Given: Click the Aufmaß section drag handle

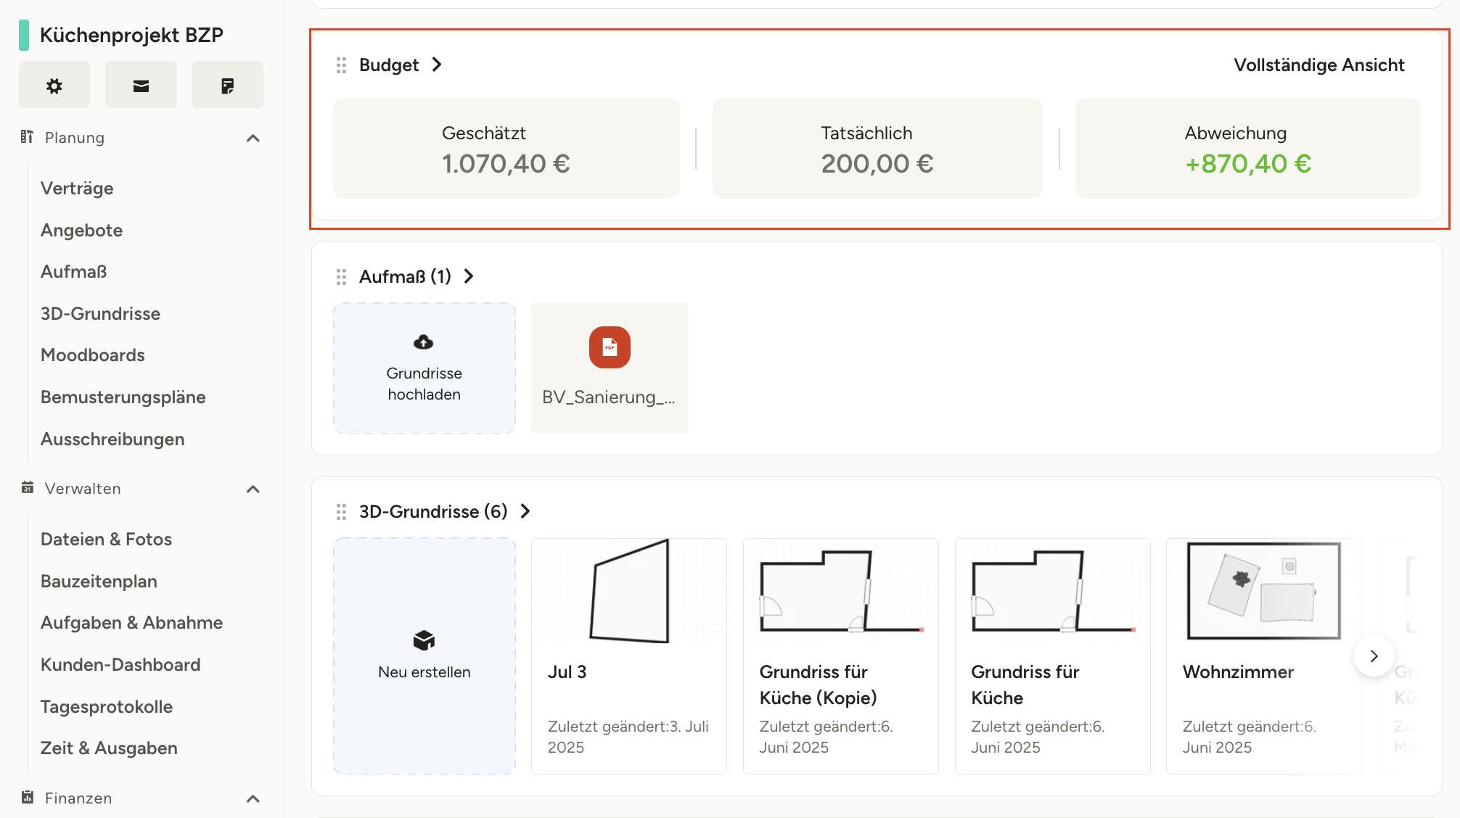Looking at the screenshot, I should [x=341, y=277].
